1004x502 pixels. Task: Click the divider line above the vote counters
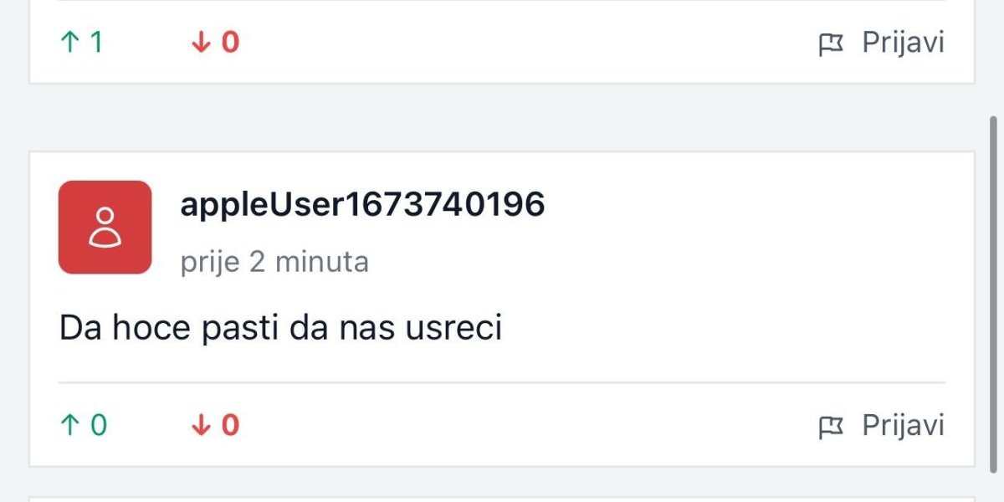502,383
